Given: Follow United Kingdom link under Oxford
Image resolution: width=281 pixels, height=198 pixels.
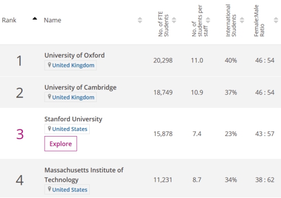Looking at the screenshot, I should tap(73, 65).
